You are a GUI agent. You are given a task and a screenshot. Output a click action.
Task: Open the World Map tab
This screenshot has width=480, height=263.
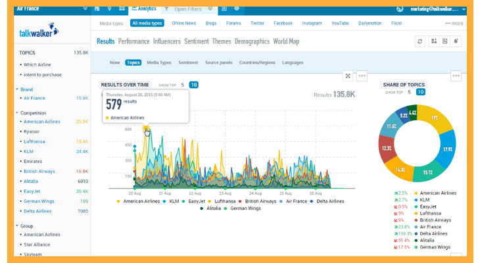pos(286,41)
